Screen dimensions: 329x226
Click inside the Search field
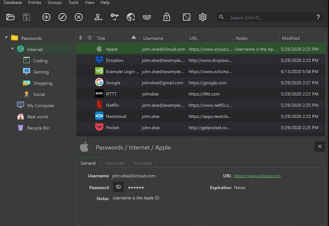coord(271,18)
